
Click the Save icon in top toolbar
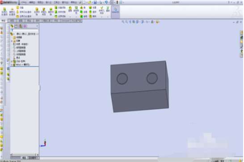(x=95, y=2)
